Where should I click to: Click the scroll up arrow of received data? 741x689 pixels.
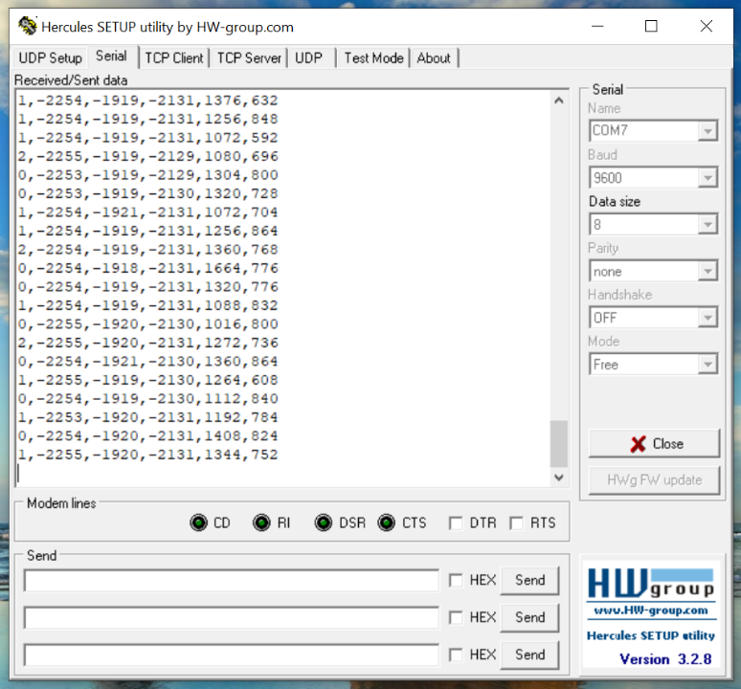tap(558, 100)
